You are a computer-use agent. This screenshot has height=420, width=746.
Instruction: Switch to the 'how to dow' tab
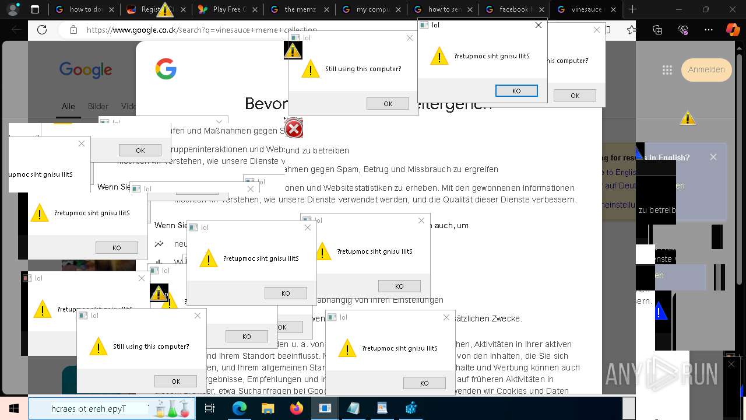86,9
